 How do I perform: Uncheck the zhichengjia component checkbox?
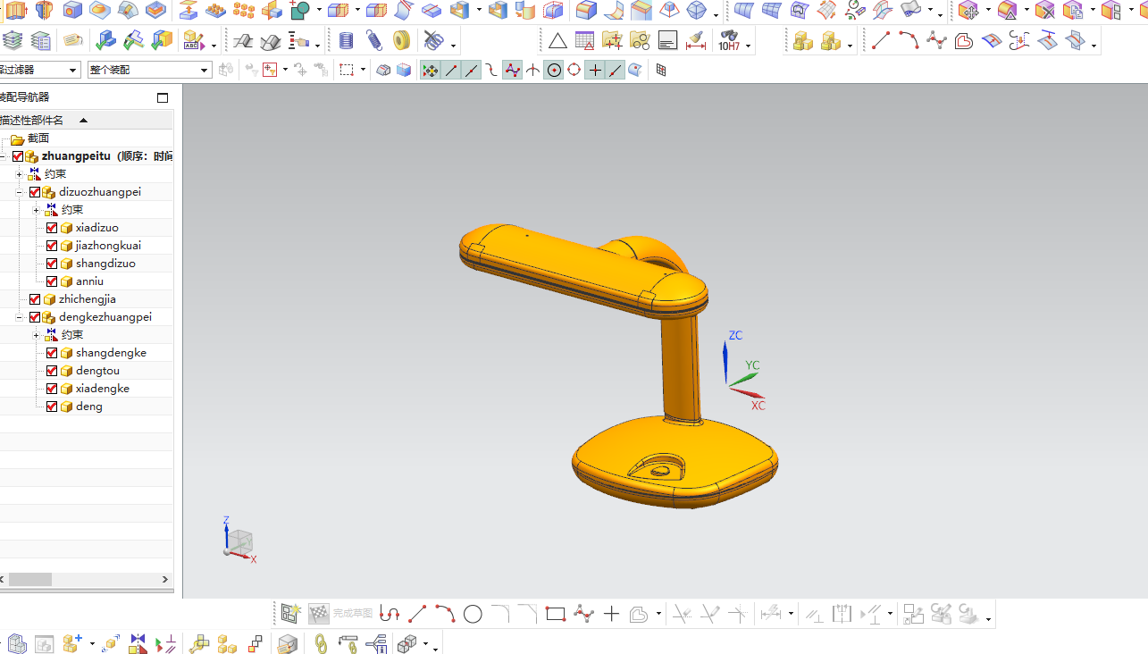tap(35, 299)
